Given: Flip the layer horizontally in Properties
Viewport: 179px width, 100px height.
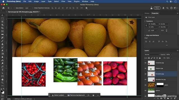Looking at the screenshot, I should pyautogui.click(x=162, y=30).
